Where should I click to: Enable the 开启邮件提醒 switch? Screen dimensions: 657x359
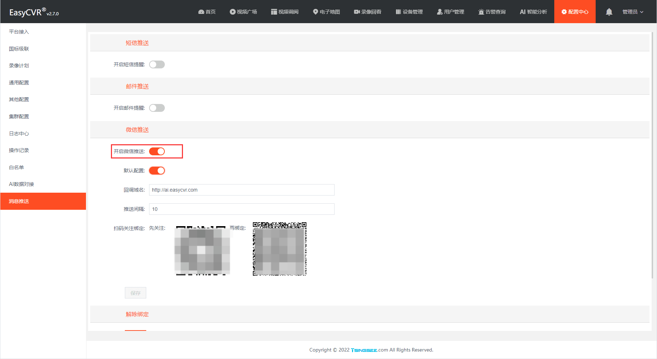pyautogui.click(x=157, y=108)
